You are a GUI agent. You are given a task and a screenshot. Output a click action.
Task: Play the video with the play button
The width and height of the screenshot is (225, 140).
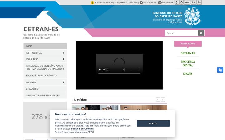[100, 70]
